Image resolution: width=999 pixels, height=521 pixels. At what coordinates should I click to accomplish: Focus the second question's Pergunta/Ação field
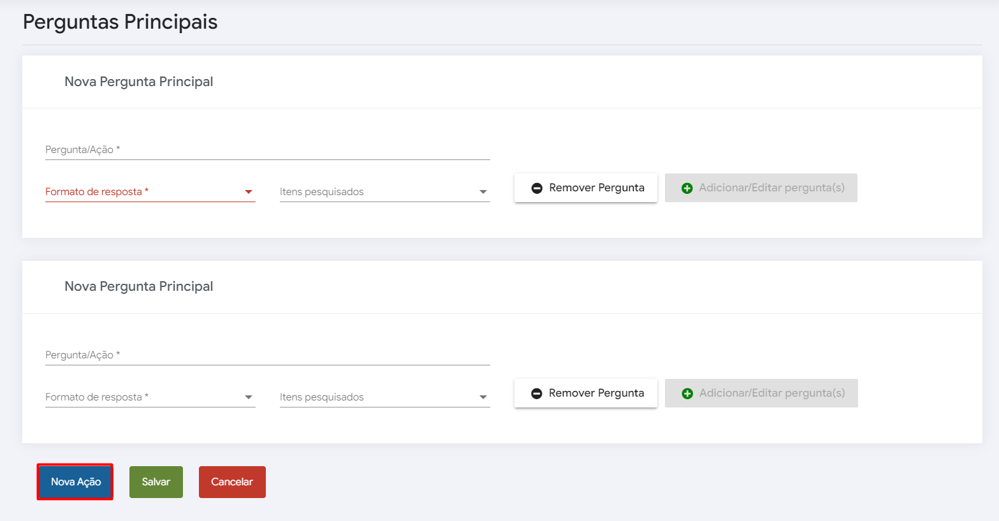click(267, 355)
